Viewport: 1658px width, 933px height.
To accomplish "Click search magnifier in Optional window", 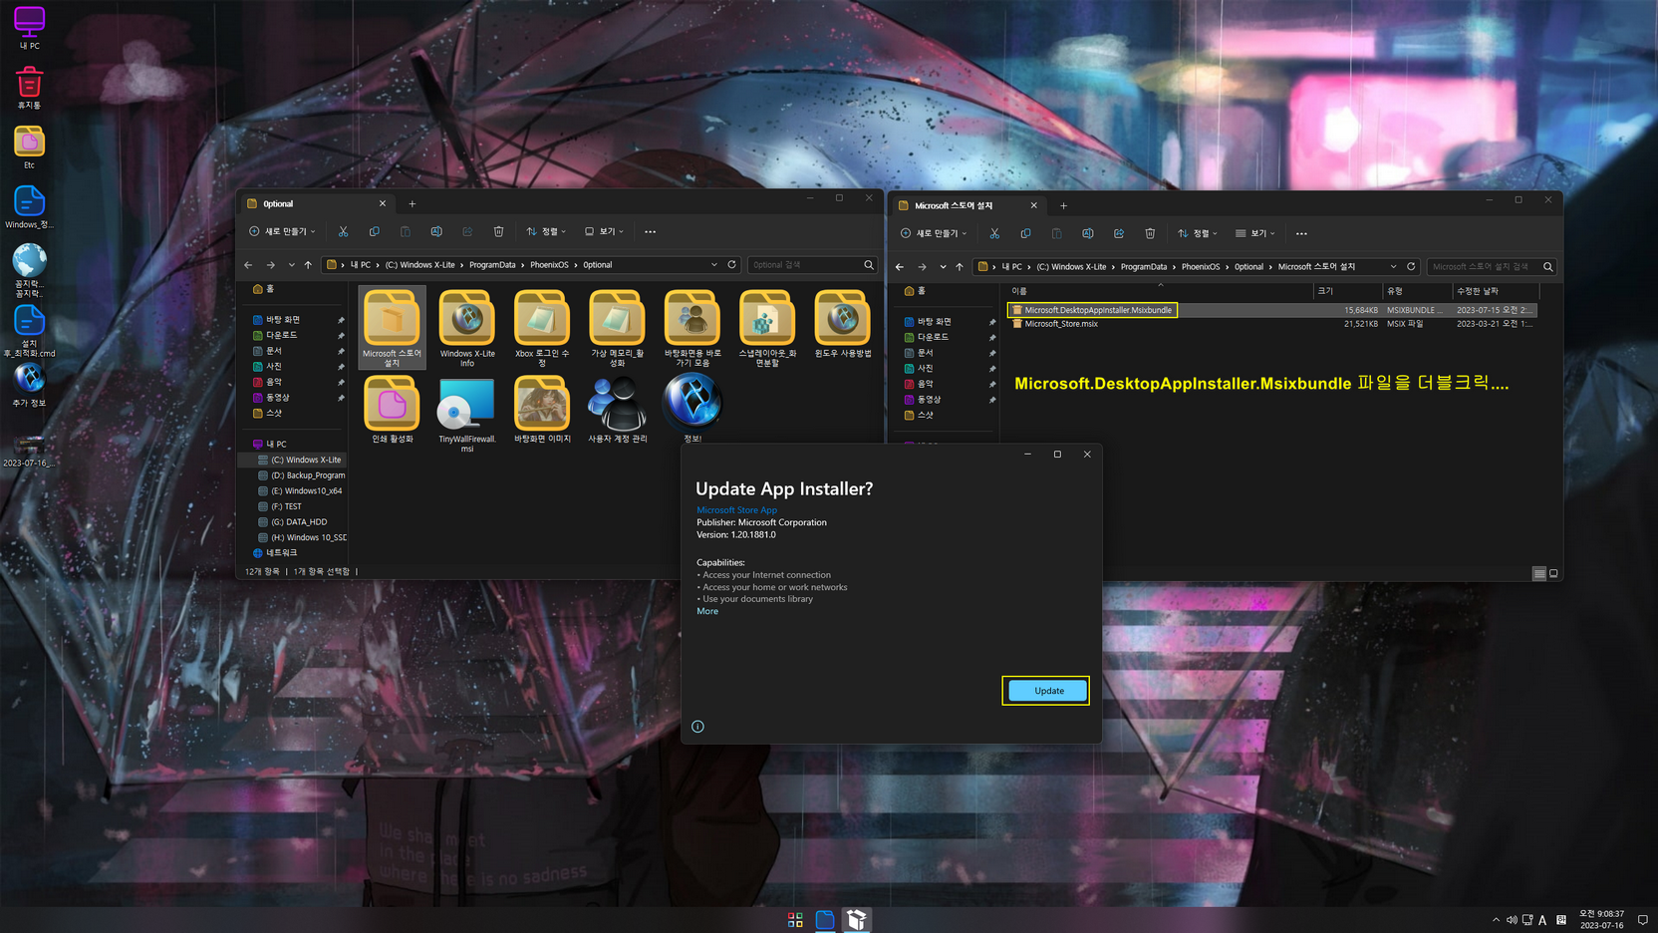I will pyautogui.click(x=869, y=265).
